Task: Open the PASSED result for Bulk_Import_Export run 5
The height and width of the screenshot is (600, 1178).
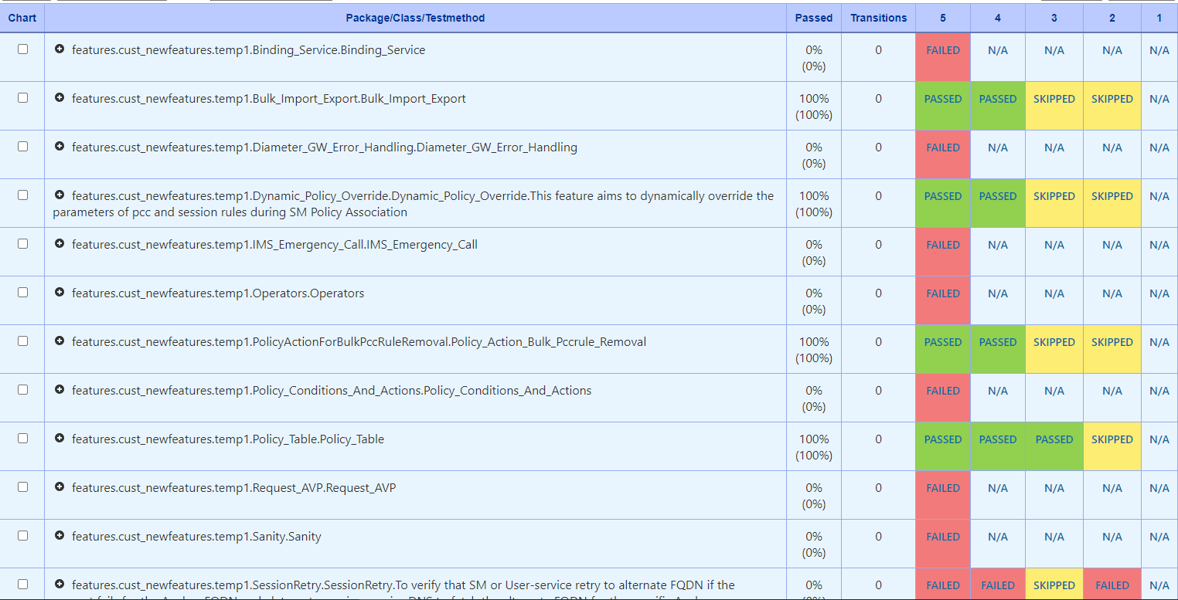Action: 943,98
